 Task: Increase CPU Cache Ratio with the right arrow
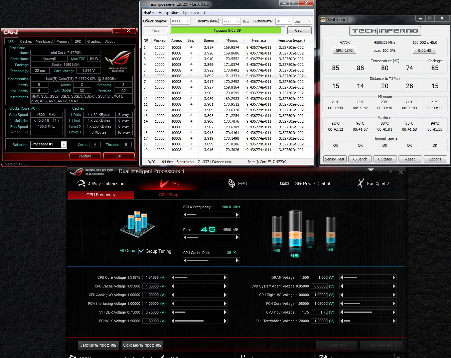pos(238,260)
